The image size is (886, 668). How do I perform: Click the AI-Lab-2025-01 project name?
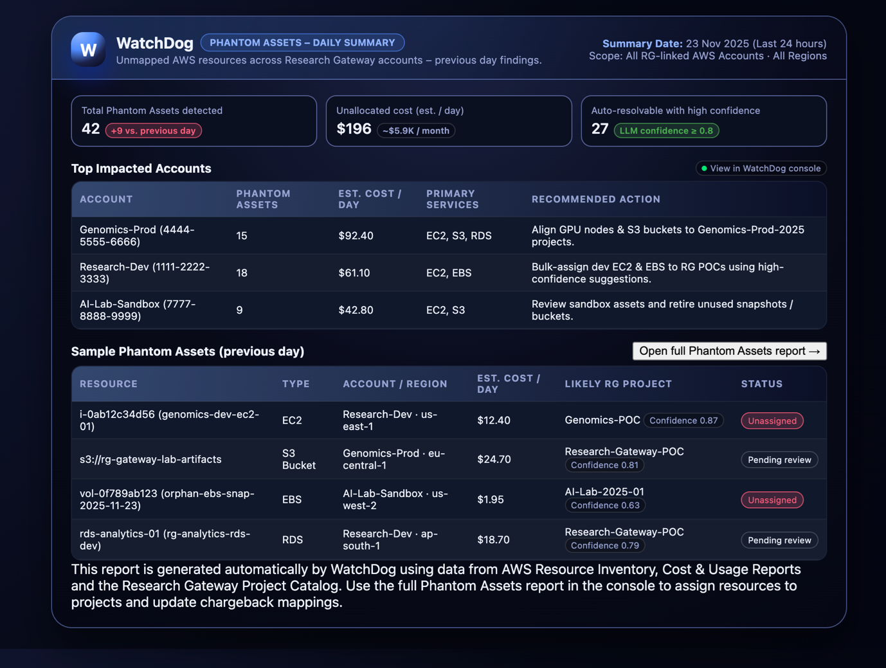click(604, 492)
